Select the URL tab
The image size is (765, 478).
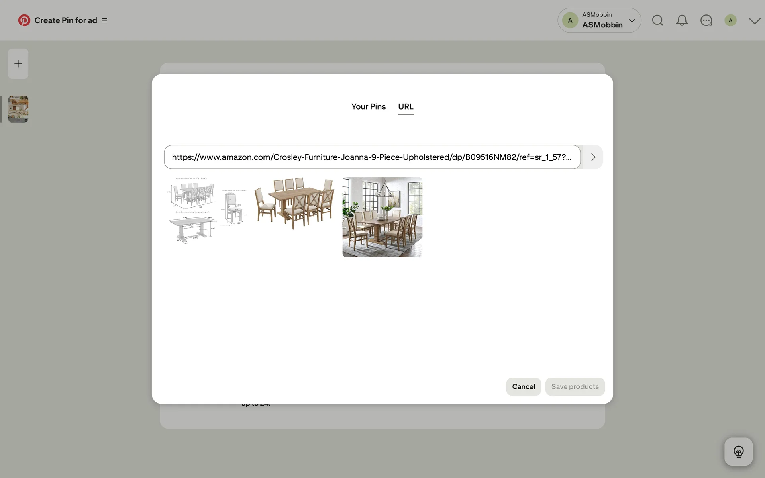pos(406,107)
